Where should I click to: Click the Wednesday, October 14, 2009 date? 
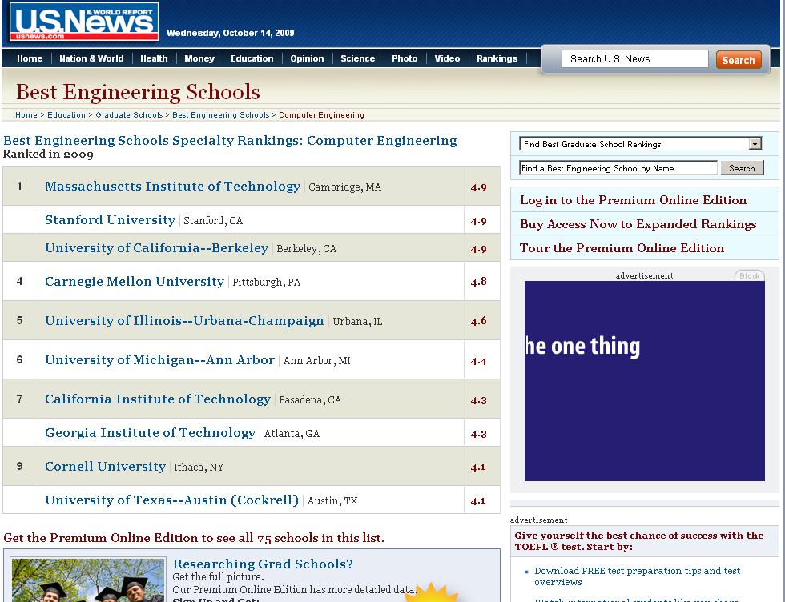point(231,33)
